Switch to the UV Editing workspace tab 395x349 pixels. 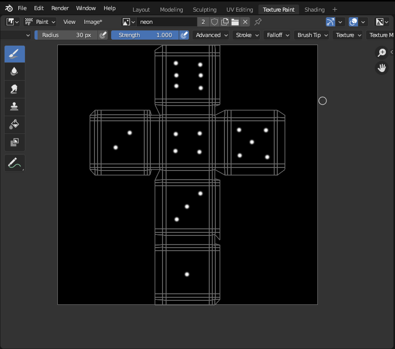(240, 10)
